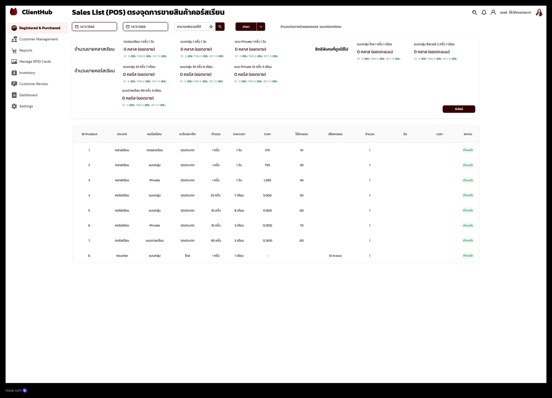Click the calendar icon in the second date field
Viewport: 552px width, 398px height.
click(128, 27)
